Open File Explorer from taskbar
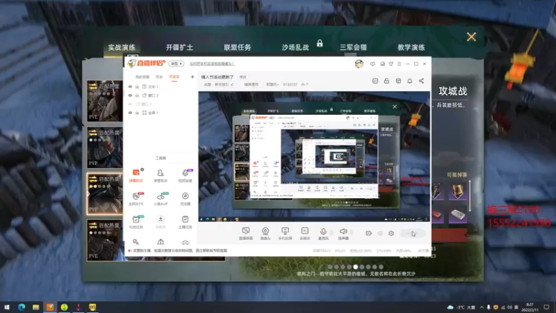The width and height of the screenshot is (556, 313). point(36,307)
